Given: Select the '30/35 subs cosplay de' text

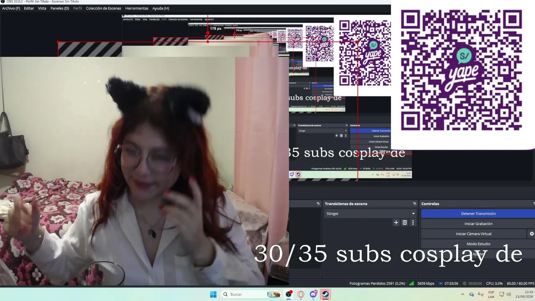Looking at the screenshot, I should pyautogui.click(x=388, y=253).
